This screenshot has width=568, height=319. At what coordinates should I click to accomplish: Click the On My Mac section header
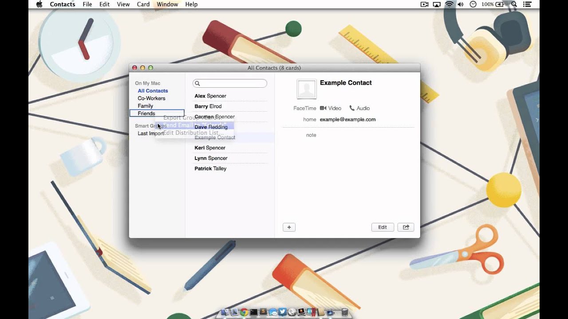(148, 83)
